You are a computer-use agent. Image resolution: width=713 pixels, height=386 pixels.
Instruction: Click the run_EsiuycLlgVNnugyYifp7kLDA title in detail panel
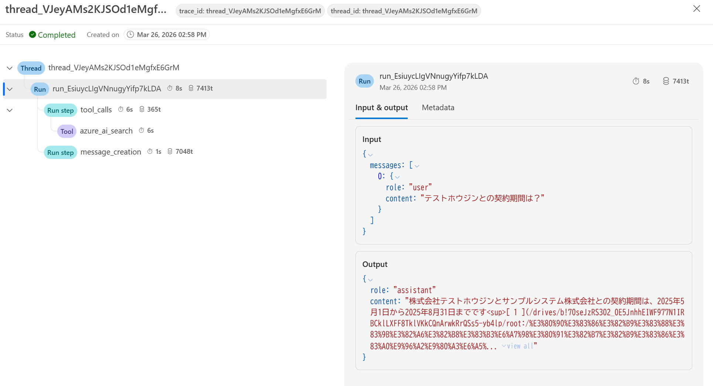(434, 76)
